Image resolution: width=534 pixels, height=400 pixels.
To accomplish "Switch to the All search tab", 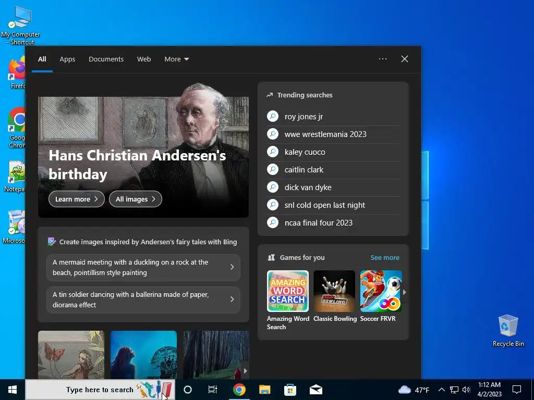I will pyautogui.click(x=42, y=59).
